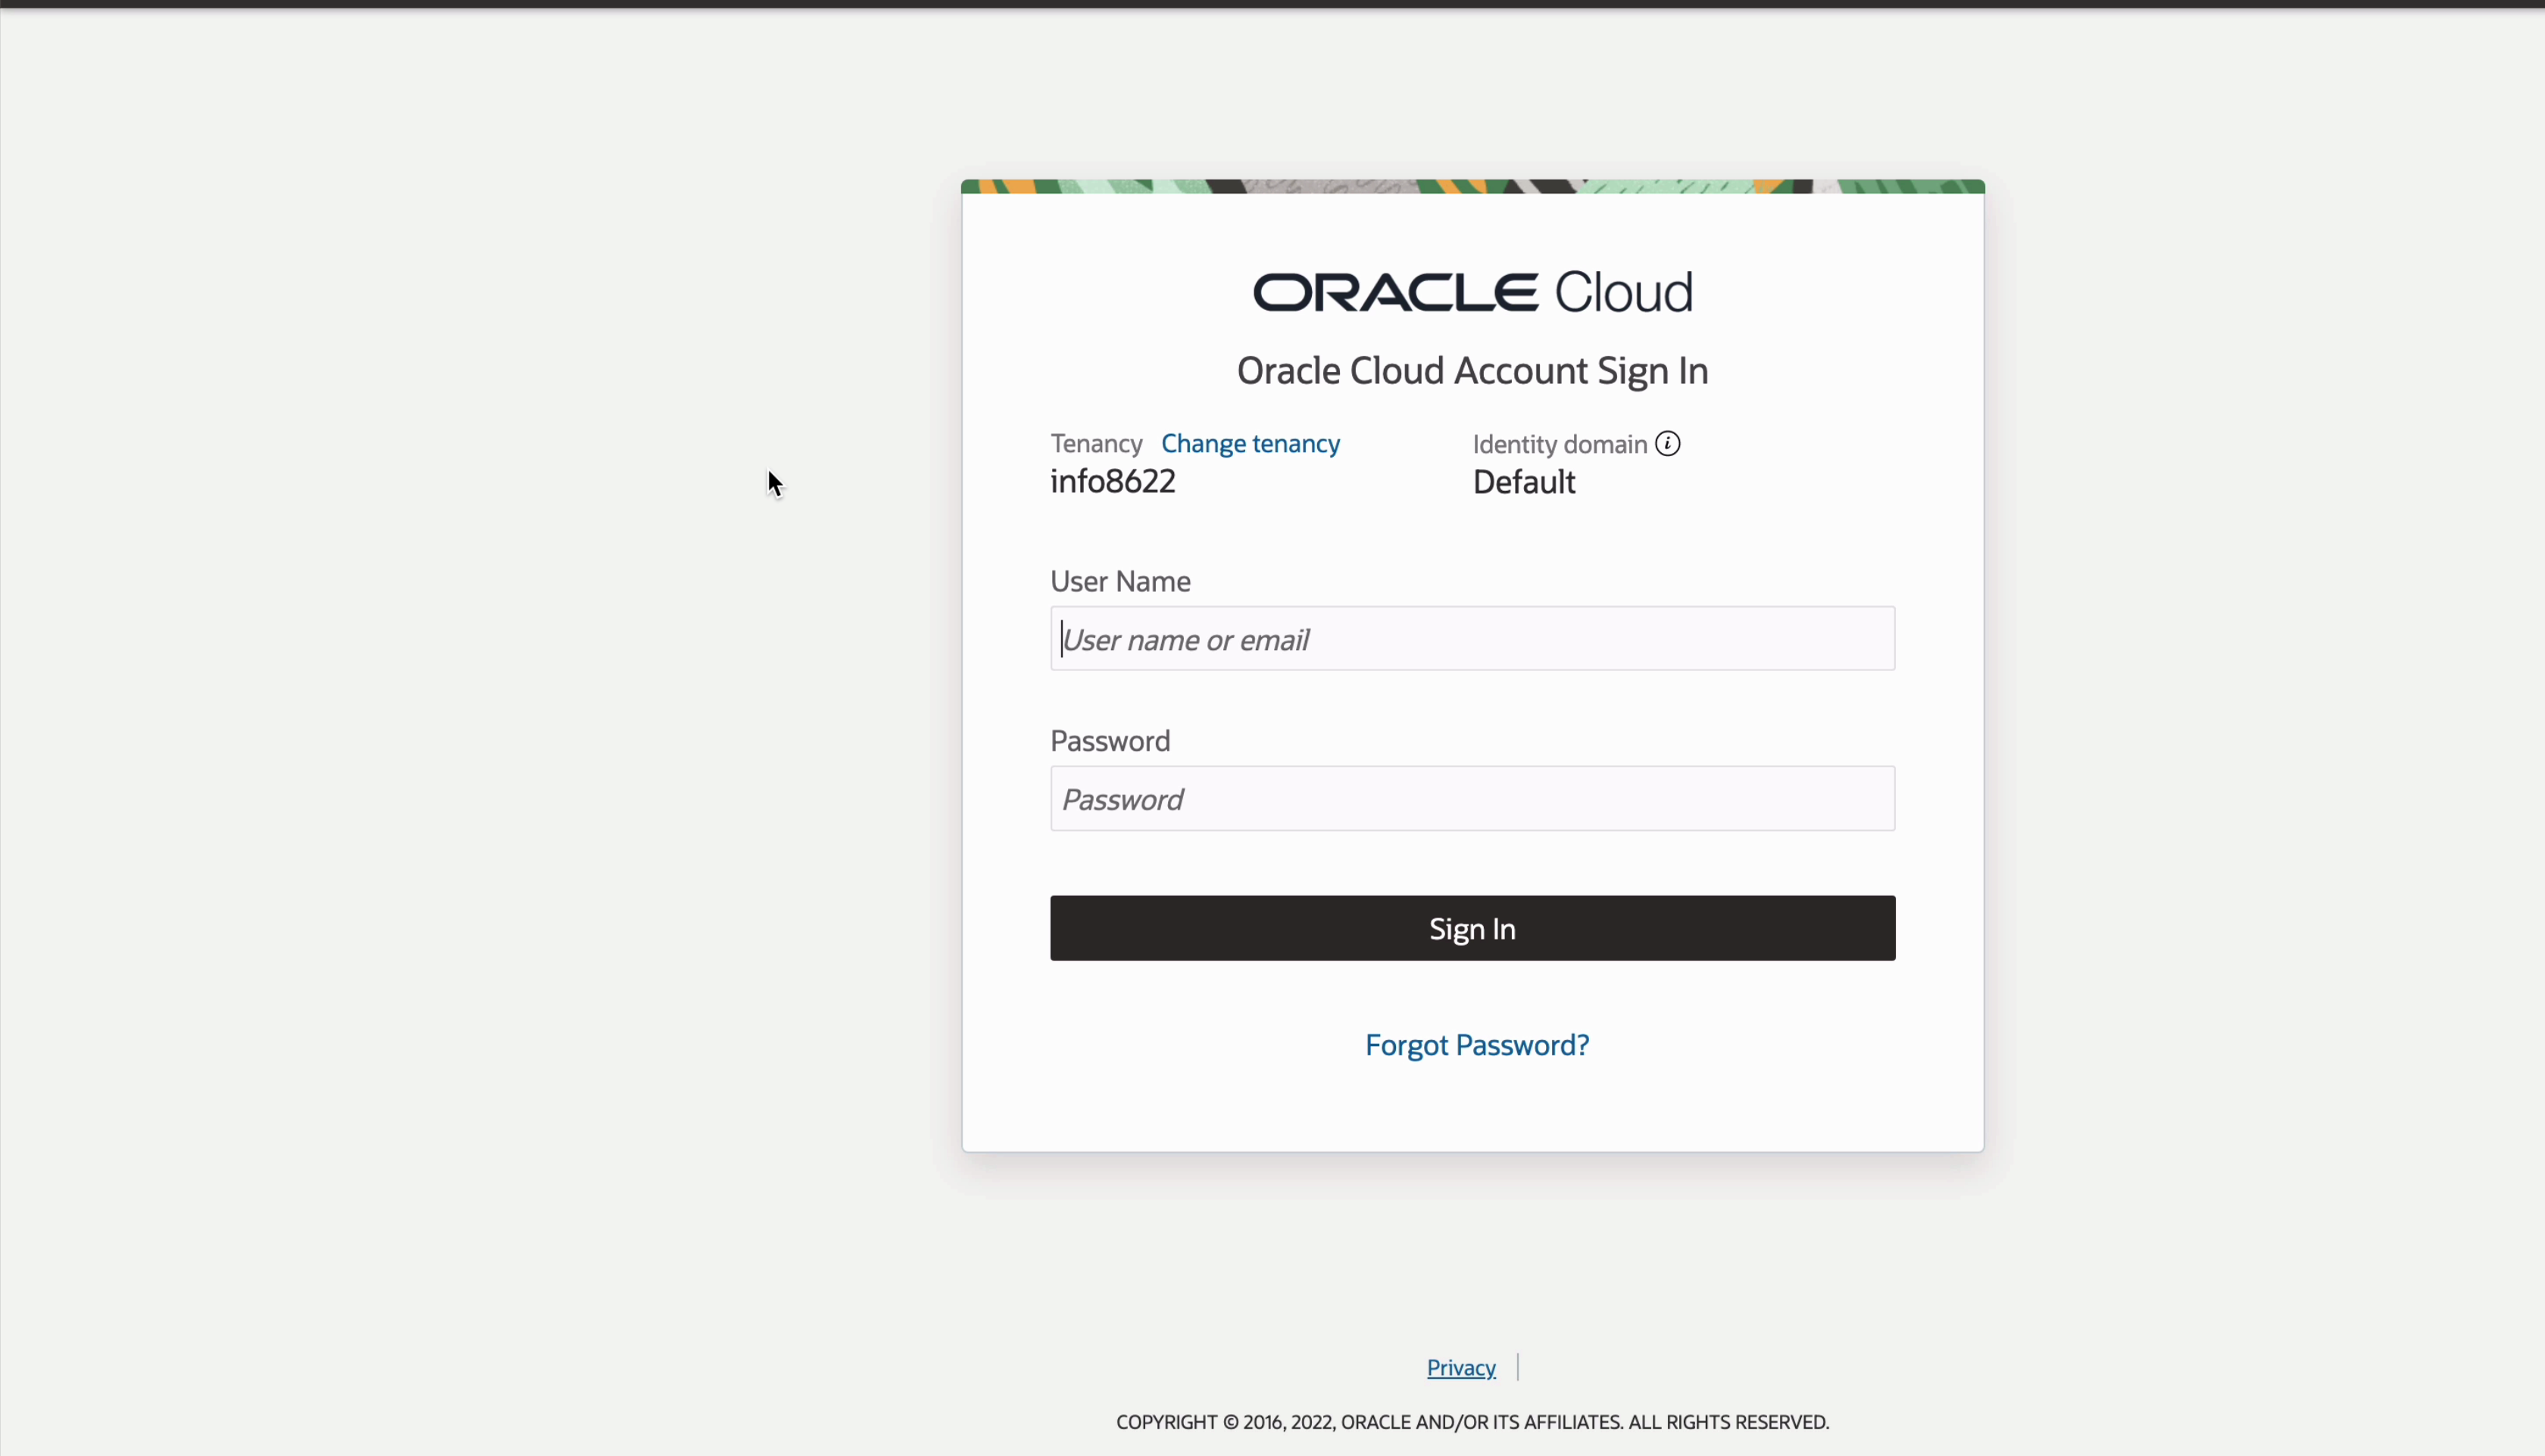Click the Oracle copyright notice text
2545x1456 pixels.
[1472, 1422]
